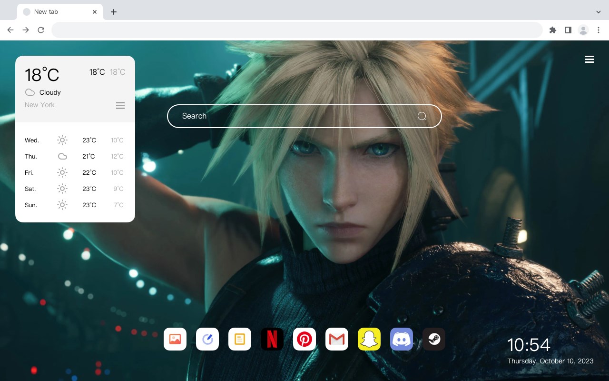Click the Thu. forecast row label
Screen dimensions: 609x381
31,157
